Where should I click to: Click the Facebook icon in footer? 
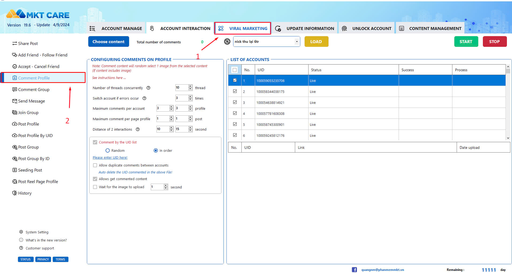click(354, 270)
